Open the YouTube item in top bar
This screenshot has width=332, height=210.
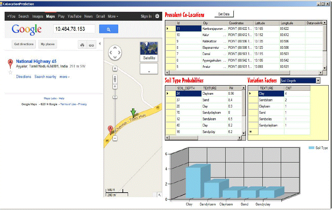[74, 16]
